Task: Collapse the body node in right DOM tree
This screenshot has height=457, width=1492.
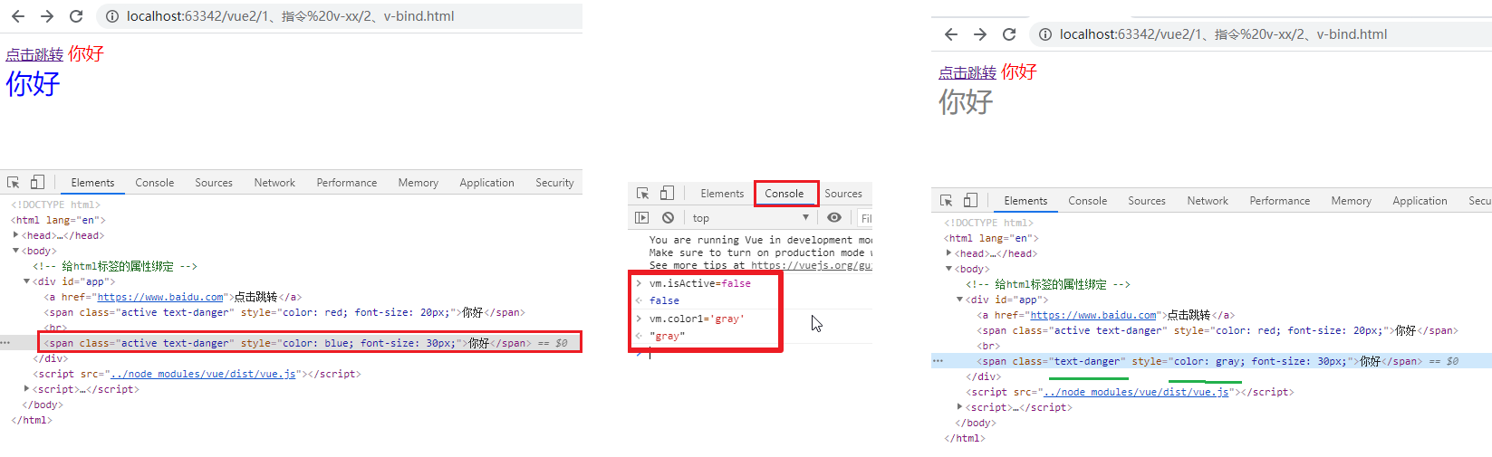Action: point(948,269)
